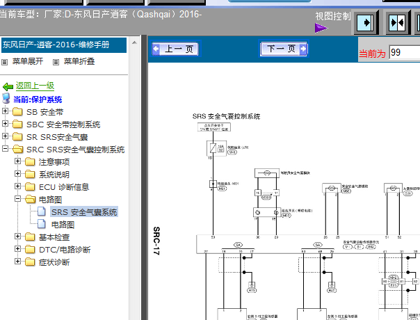Screen dimensions: 420x320
Task: Click the ECU 诊断信息 folder icon
Action: click(x=30, y=186)
